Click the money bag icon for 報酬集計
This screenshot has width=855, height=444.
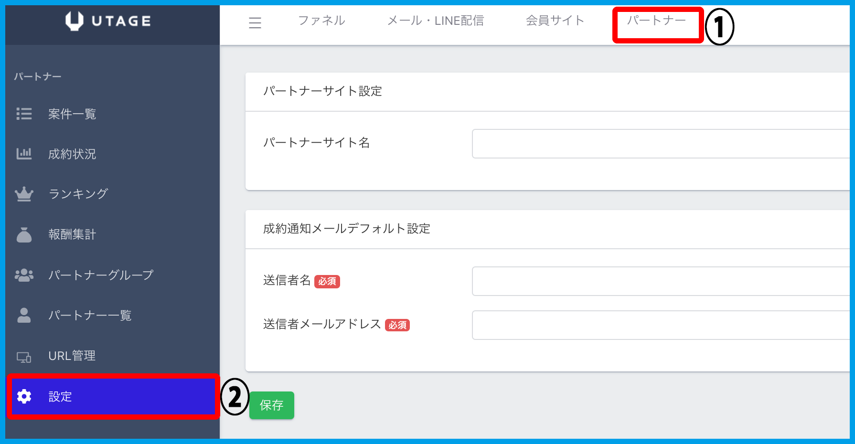coord(24,234)
